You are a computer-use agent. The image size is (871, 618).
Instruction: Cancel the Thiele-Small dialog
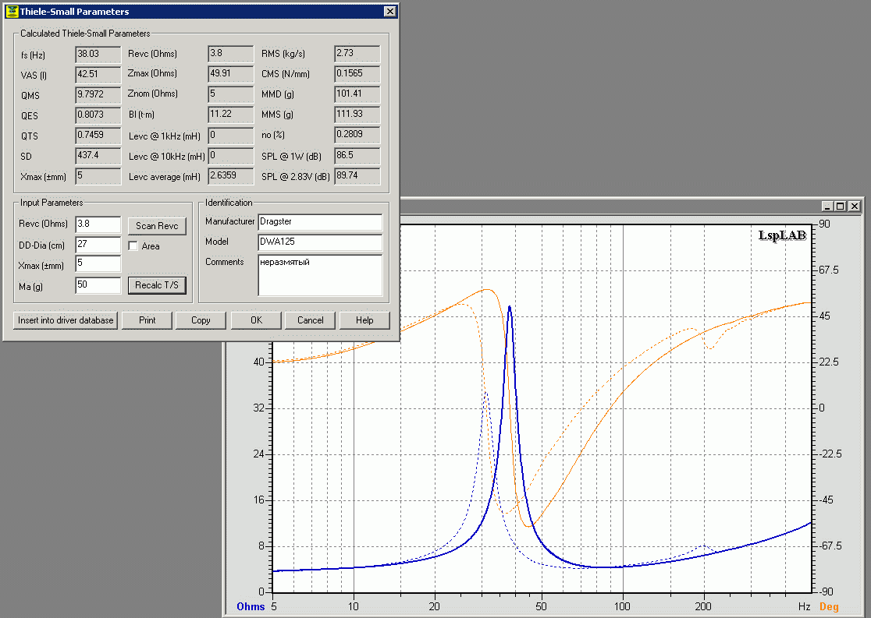310,320
